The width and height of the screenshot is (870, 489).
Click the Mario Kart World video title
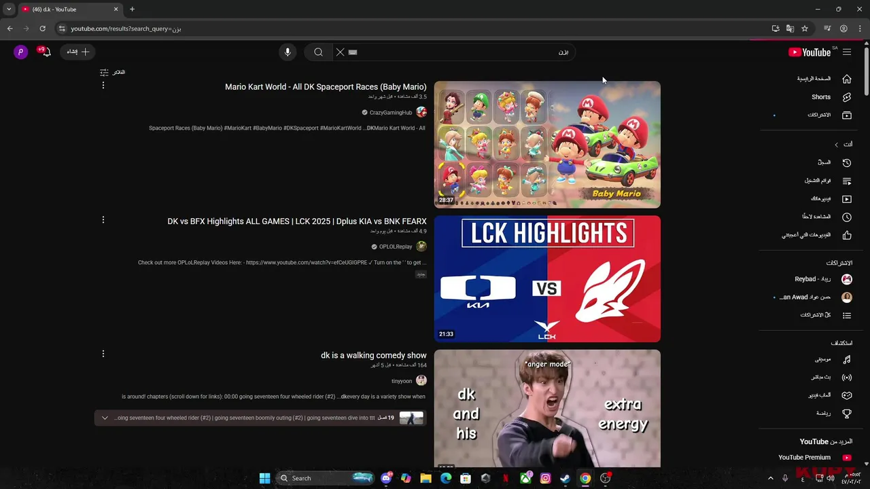(326, 87)
